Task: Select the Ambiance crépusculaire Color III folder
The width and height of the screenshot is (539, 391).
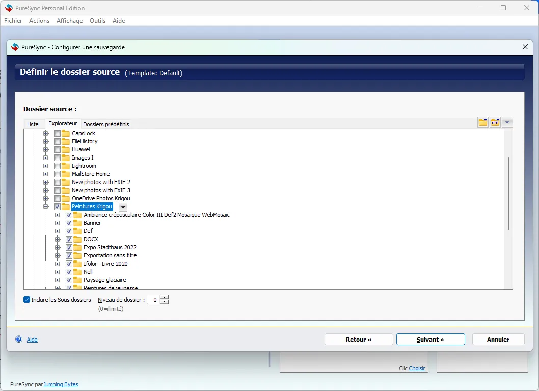Action: [156, 215]
